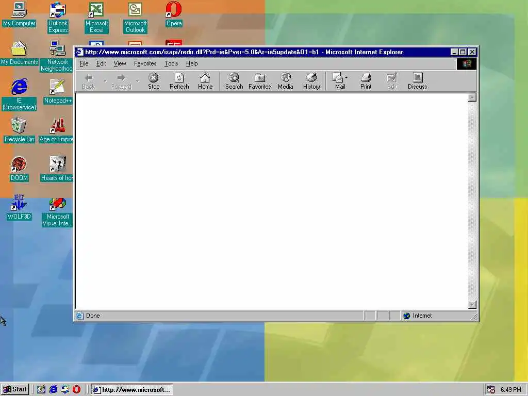528x396 pixels.
Task: Go to the Home page
Action: point(205,81)
